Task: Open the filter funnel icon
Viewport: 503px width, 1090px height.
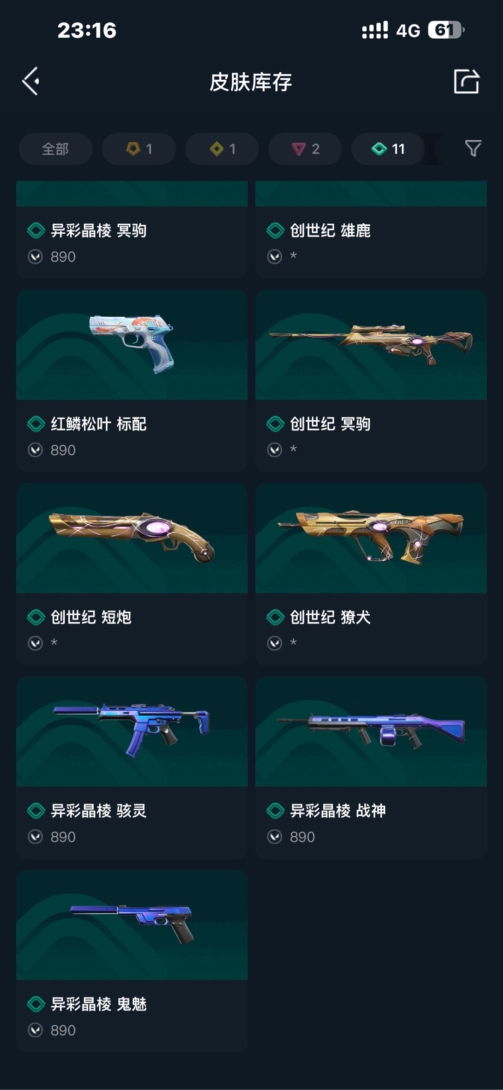Action: [x=473, y=149]
